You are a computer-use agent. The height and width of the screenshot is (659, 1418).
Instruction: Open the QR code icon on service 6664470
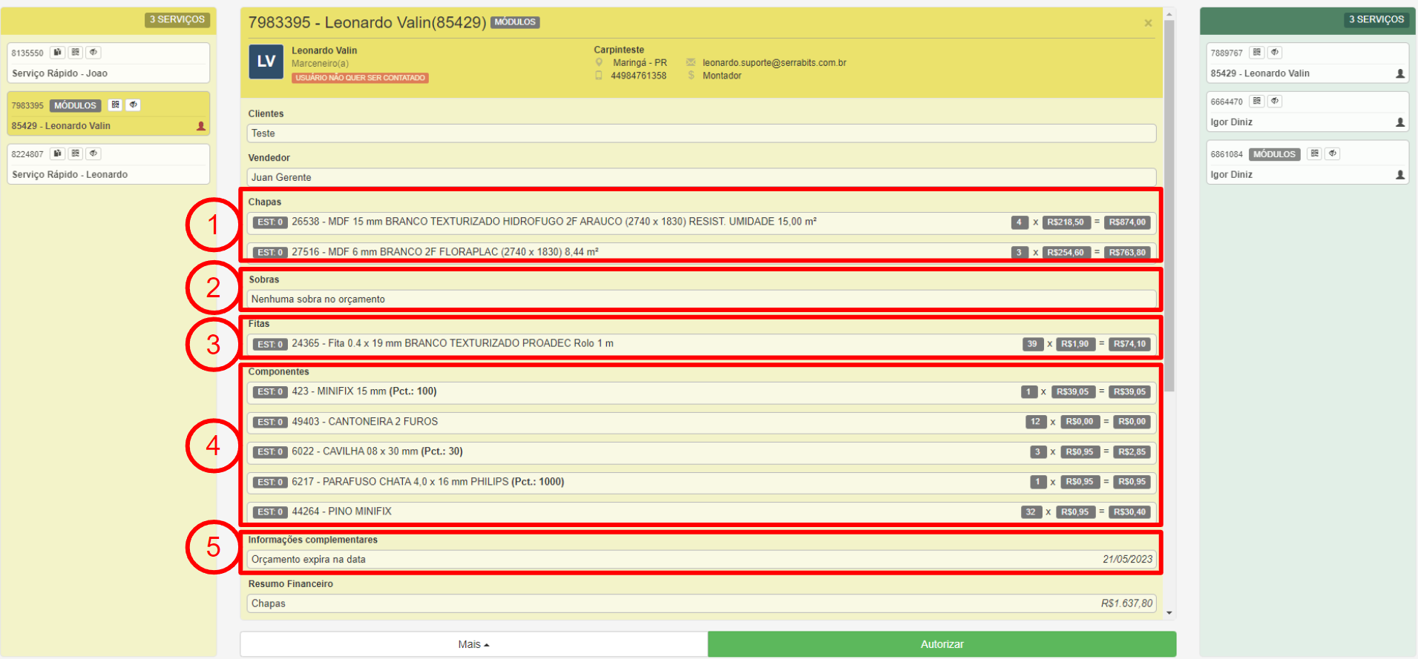tap(1257, 101)
